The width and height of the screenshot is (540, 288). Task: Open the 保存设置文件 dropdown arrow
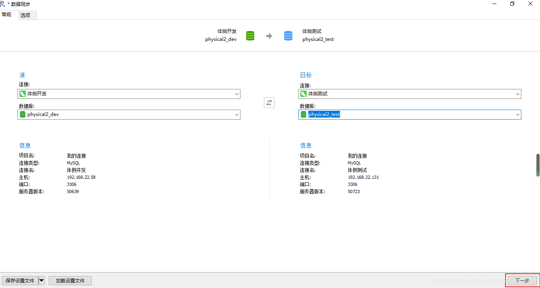click(41, 280)
